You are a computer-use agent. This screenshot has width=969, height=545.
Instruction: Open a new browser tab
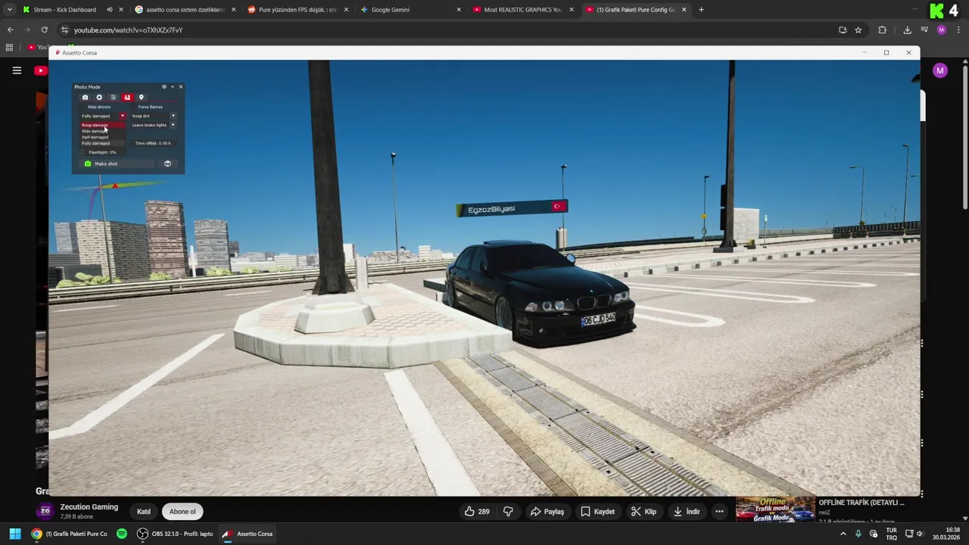click(701, 10)
